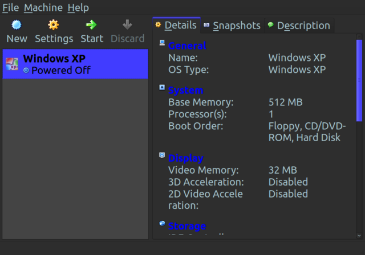Click the System section chip icon
The width and height of the screenshot is (365, 255).
point(162,87)
